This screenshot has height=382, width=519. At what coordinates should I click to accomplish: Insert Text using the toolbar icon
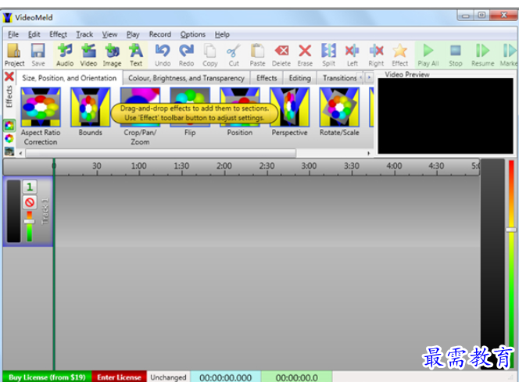tap(136, 55)
